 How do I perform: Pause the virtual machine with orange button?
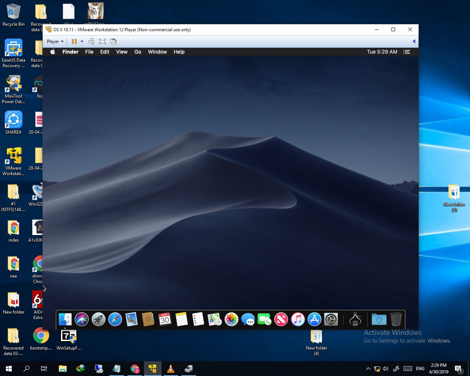click(x=74, y=41)
